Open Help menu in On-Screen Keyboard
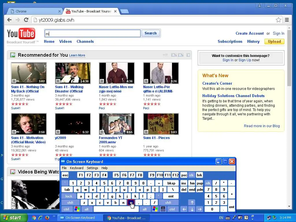Image resolution: width=296 pixels, height=222 pixels. [x=104, y=168]
